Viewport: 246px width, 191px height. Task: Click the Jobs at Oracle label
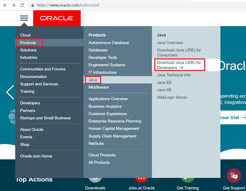[x=141, y=188]
